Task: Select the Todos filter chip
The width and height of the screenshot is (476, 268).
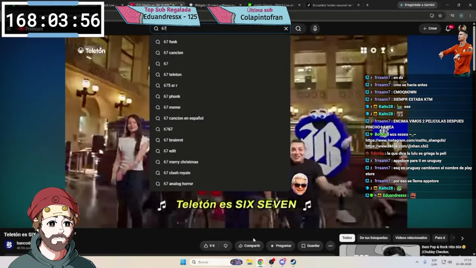Action: (x=347, y=238)
